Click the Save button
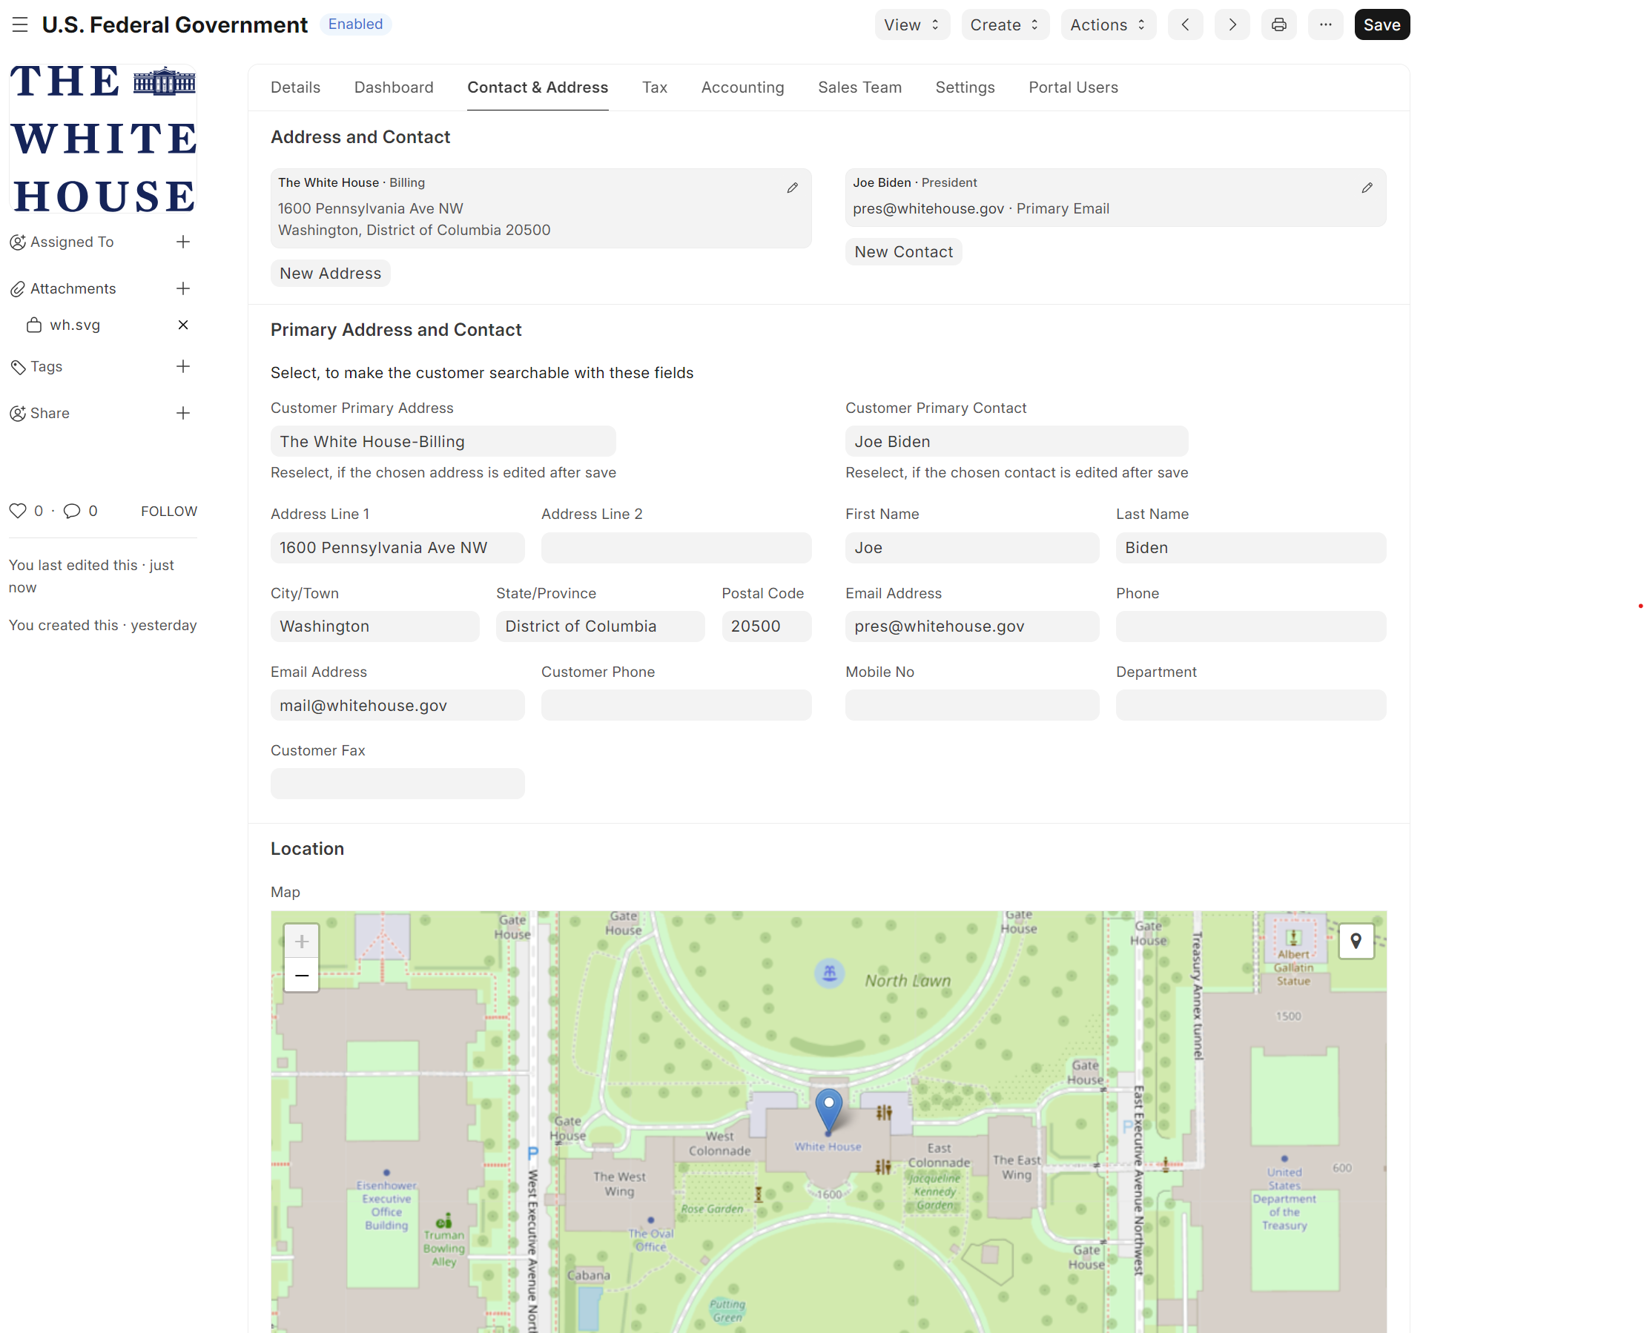Image resolution: width=1644 pixels, height=1333 pixels. click(1381, 24)
